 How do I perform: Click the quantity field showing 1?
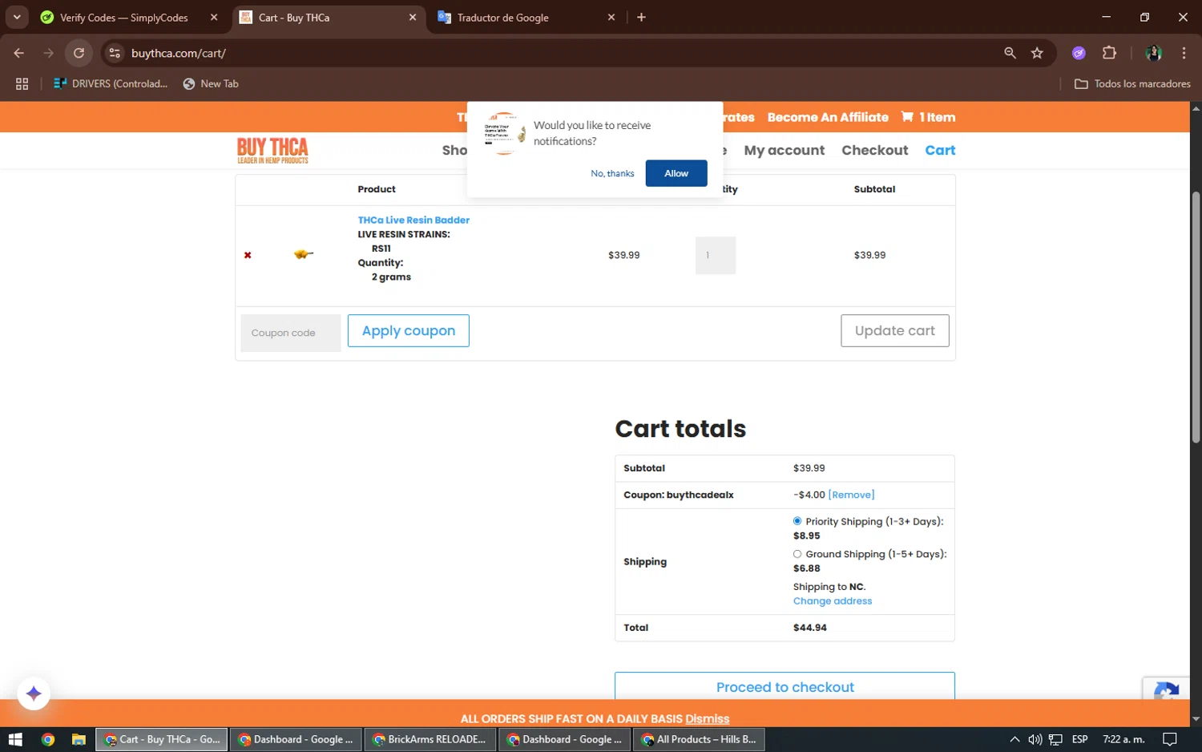point(716,256)
